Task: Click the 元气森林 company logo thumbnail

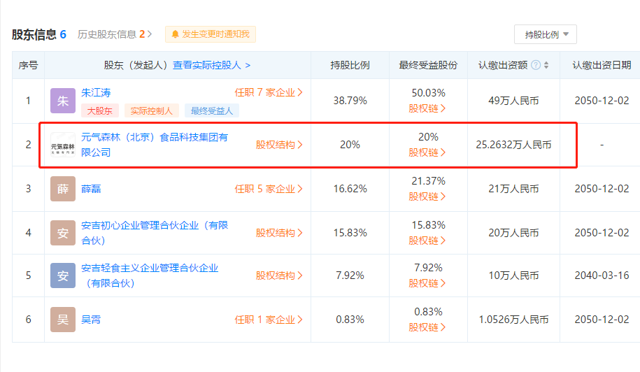Action: click(x=63, y=145)
